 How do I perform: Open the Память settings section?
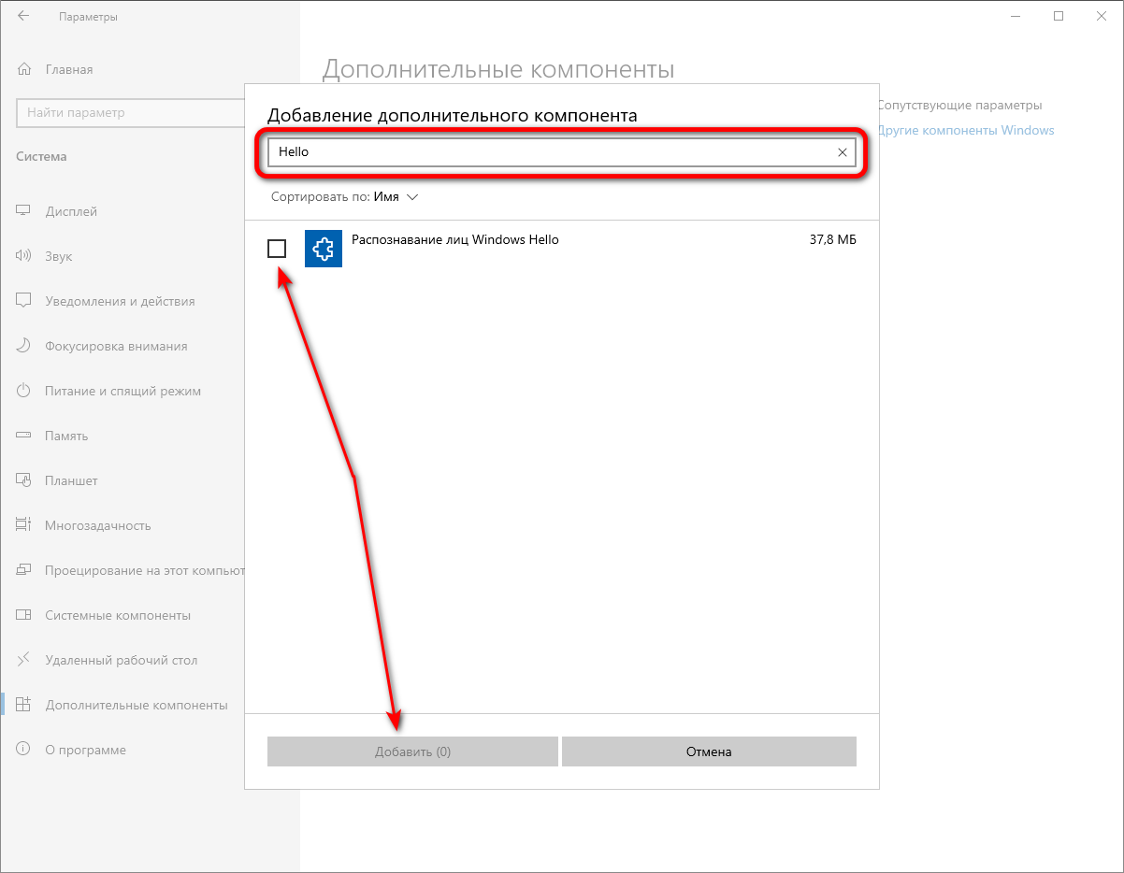click(66, 436)
